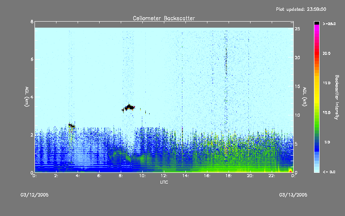
Task: Click the '10:' hour tick on UTC axis
Action: tap(142, 176)
